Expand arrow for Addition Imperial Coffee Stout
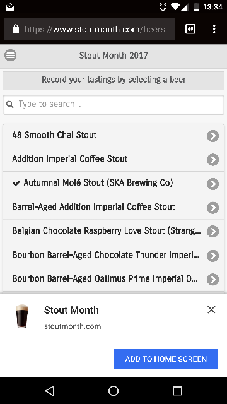Viewport: 227px width, 404px height. click(x=213, y=160)
